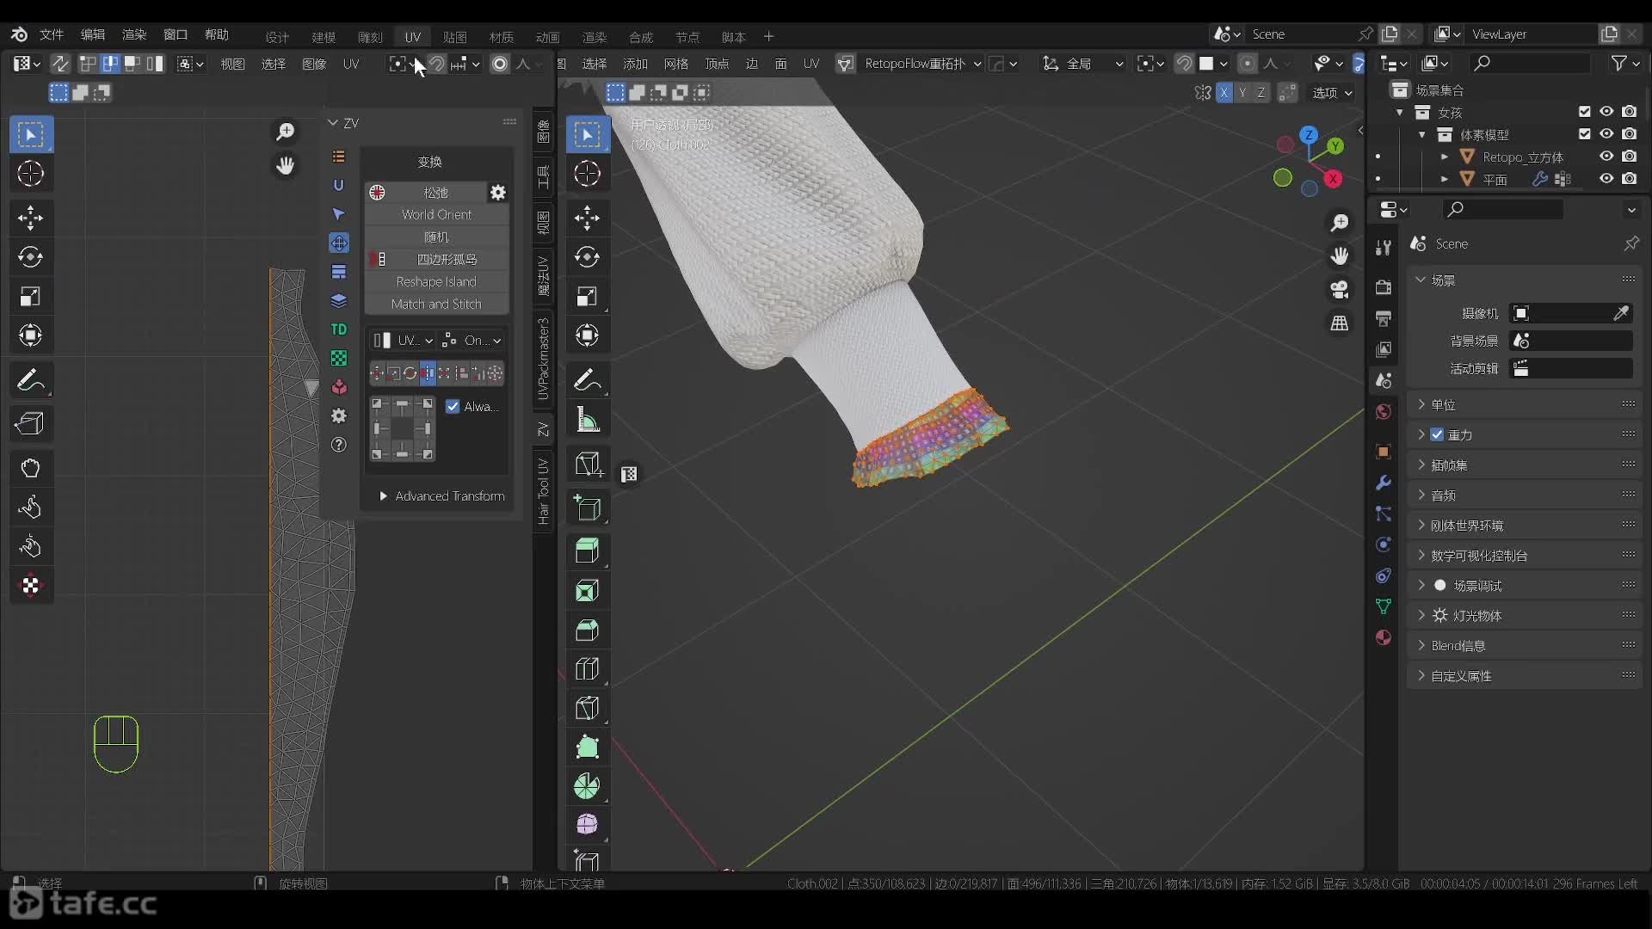This screenshot has width=1652, height=929.
Task: Open the 选项 options dropdown
Action: (x=1332, y=93)
